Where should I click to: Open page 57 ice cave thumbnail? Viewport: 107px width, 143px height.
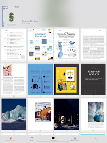[93, 114]
